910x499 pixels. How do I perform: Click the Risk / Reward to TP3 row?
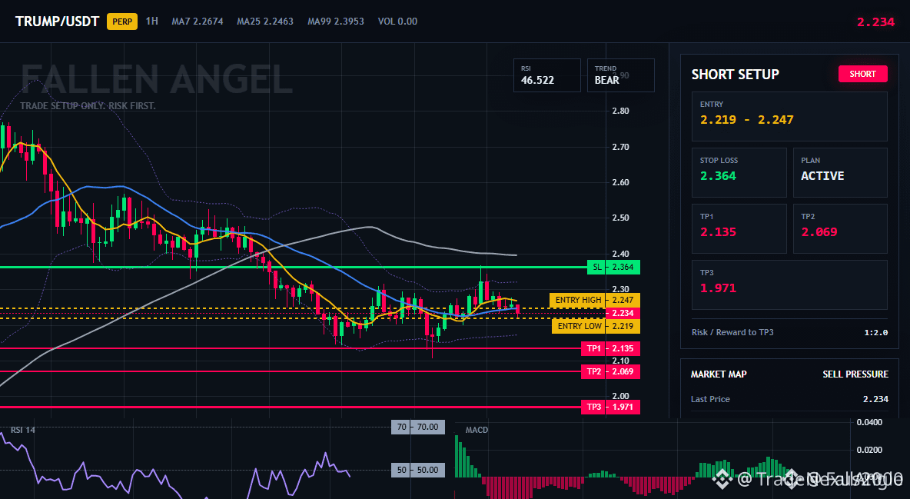(789, 332)
